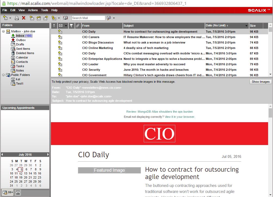Viewport: 273px width, 197px height.
Task: Reply to the selected message
Action: click(32, 18)
